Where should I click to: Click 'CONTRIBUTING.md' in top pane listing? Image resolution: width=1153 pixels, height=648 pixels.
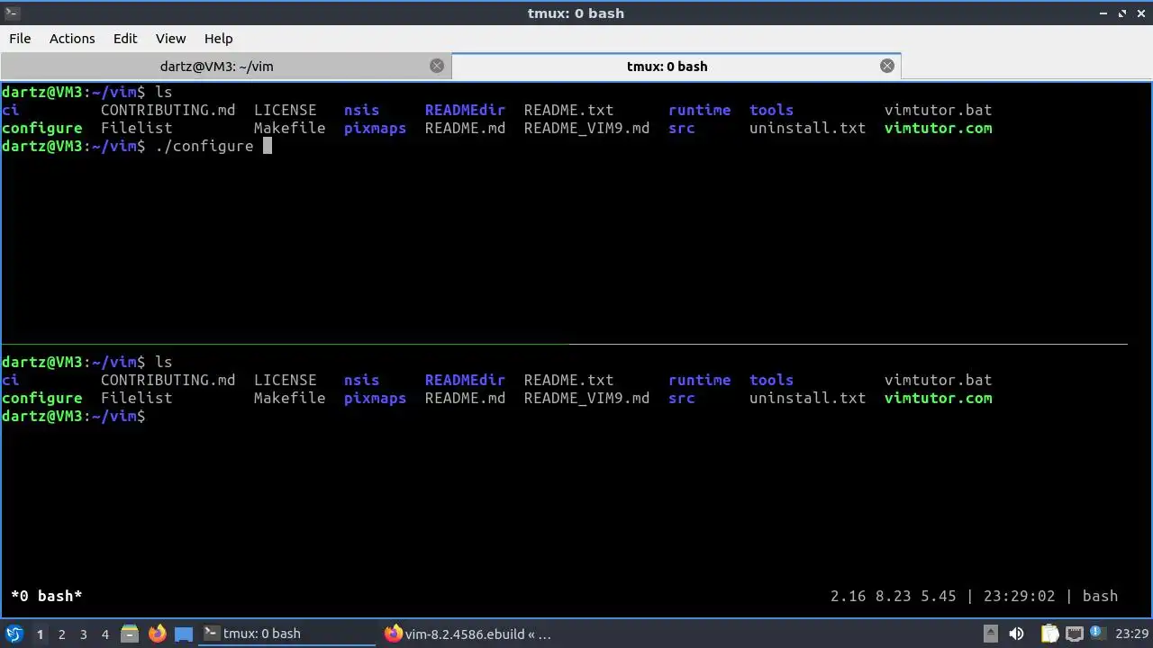point(168,110)
